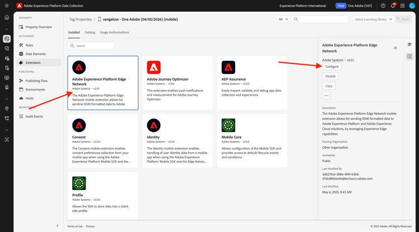Open the apps grid switcher icon
Viewport: 419px width, 232px height.
click(x=402, y=6)
